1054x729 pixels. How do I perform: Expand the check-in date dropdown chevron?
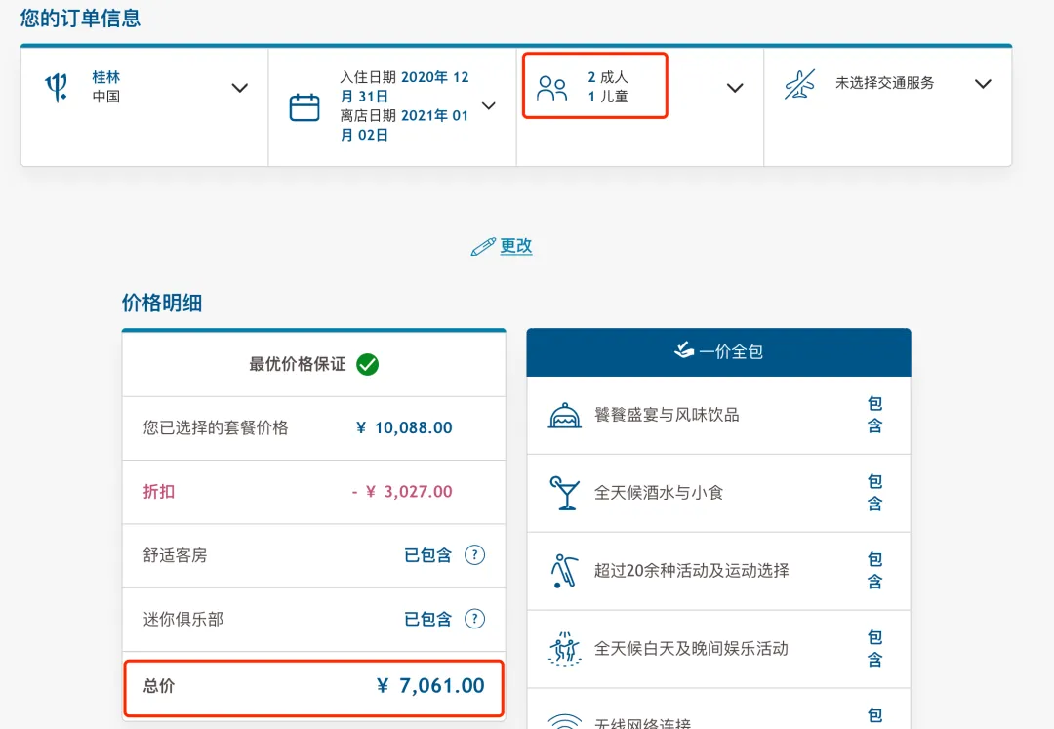(x=489, y=106)
